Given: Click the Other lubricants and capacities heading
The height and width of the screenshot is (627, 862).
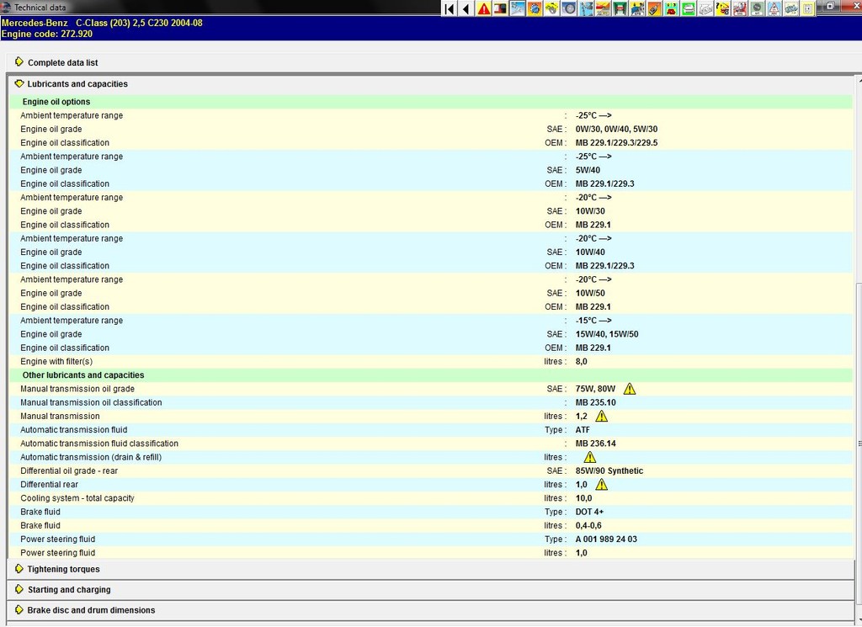Looking at the screenshot, I should click(x=83, y=375).
